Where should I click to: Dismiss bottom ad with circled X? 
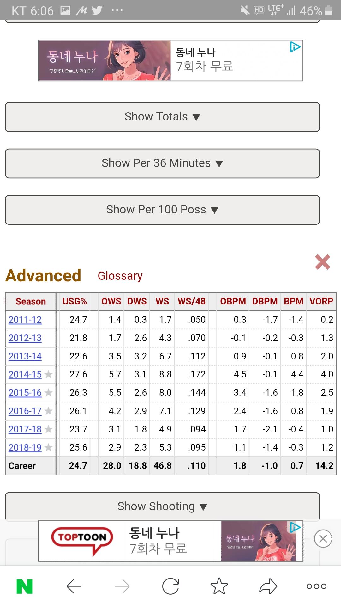(x=323, y=538)
